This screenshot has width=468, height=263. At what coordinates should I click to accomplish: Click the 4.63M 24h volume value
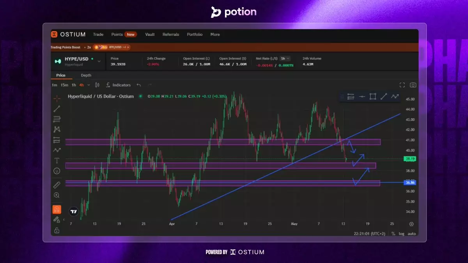pyautogui.click(x=308, y=64)
